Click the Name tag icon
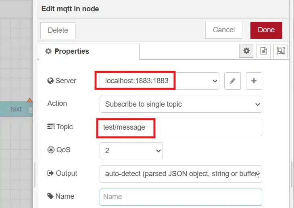The width and height of the screenshot is (294, 208). (x=50, y=196)
